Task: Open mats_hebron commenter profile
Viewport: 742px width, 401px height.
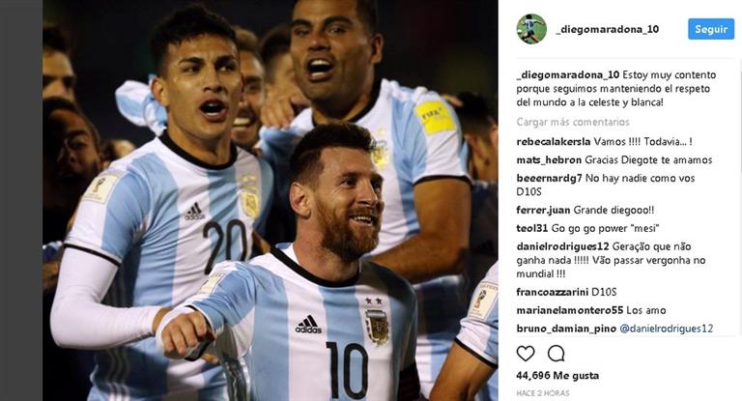Action: (549, 160)
